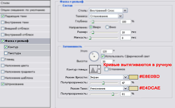Click the highlight Полупрозрачность slider handle at 47
The height and width of the screenshot is (108, 175).
[x=103, y=83]
